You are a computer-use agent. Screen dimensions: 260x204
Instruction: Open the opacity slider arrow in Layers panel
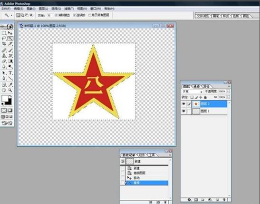[x=228, y=92]
